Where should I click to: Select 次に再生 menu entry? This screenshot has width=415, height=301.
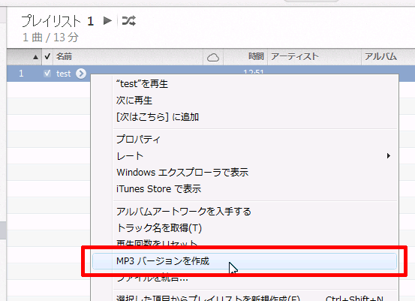(134, 101)
